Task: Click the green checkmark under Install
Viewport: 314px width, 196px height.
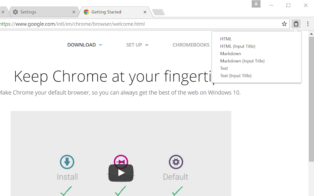Action: point(66,191)
